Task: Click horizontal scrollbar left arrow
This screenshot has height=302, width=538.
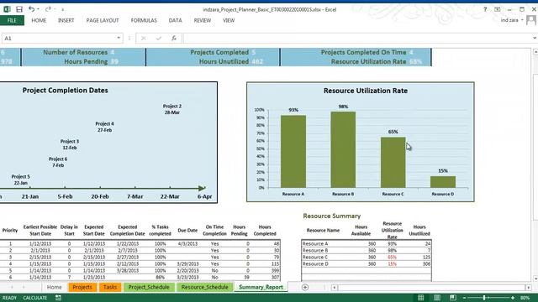Action: [x=335, y=288]
